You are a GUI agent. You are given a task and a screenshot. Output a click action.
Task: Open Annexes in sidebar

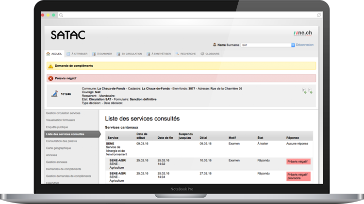pos(51,155)
